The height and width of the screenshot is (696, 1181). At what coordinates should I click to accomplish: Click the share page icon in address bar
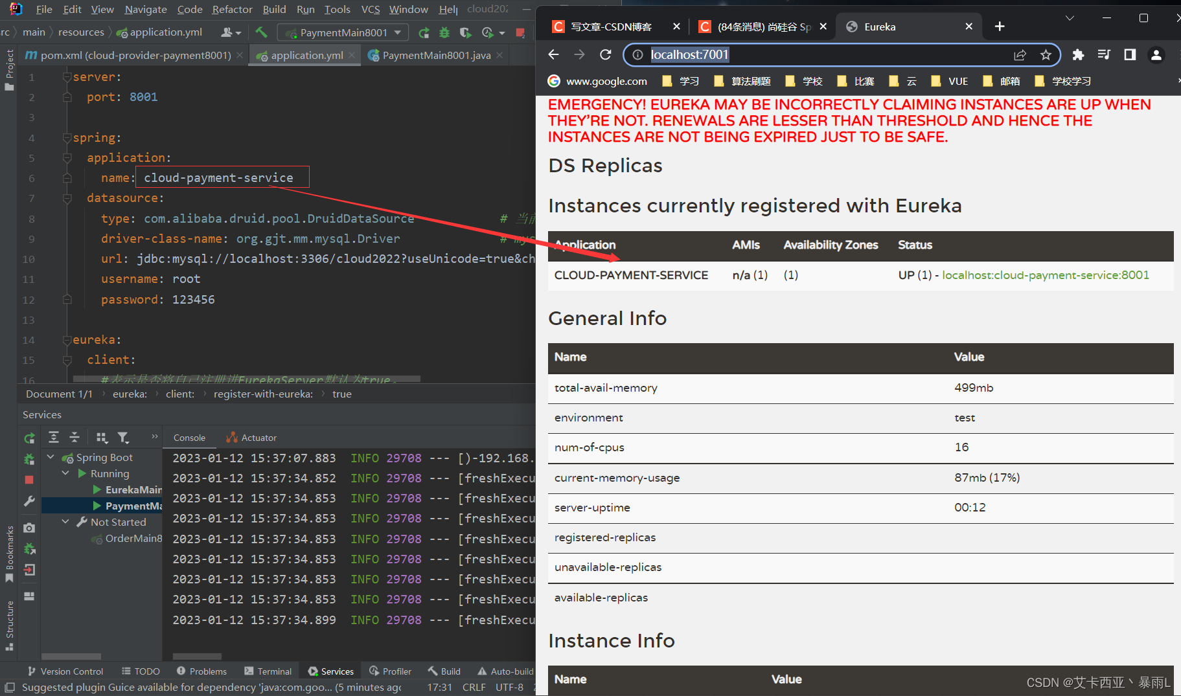tap(1020, 55)
